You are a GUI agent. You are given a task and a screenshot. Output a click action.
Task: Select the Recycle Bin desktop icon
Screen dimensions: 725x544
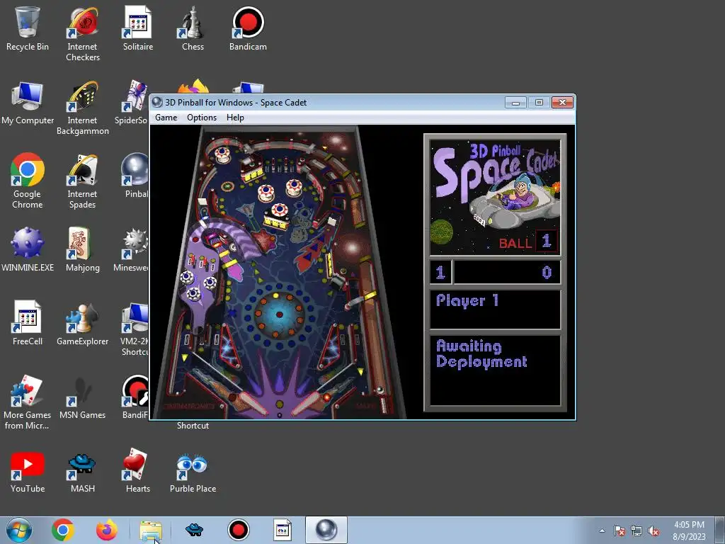pyautogui.click(x=28, y=28)
